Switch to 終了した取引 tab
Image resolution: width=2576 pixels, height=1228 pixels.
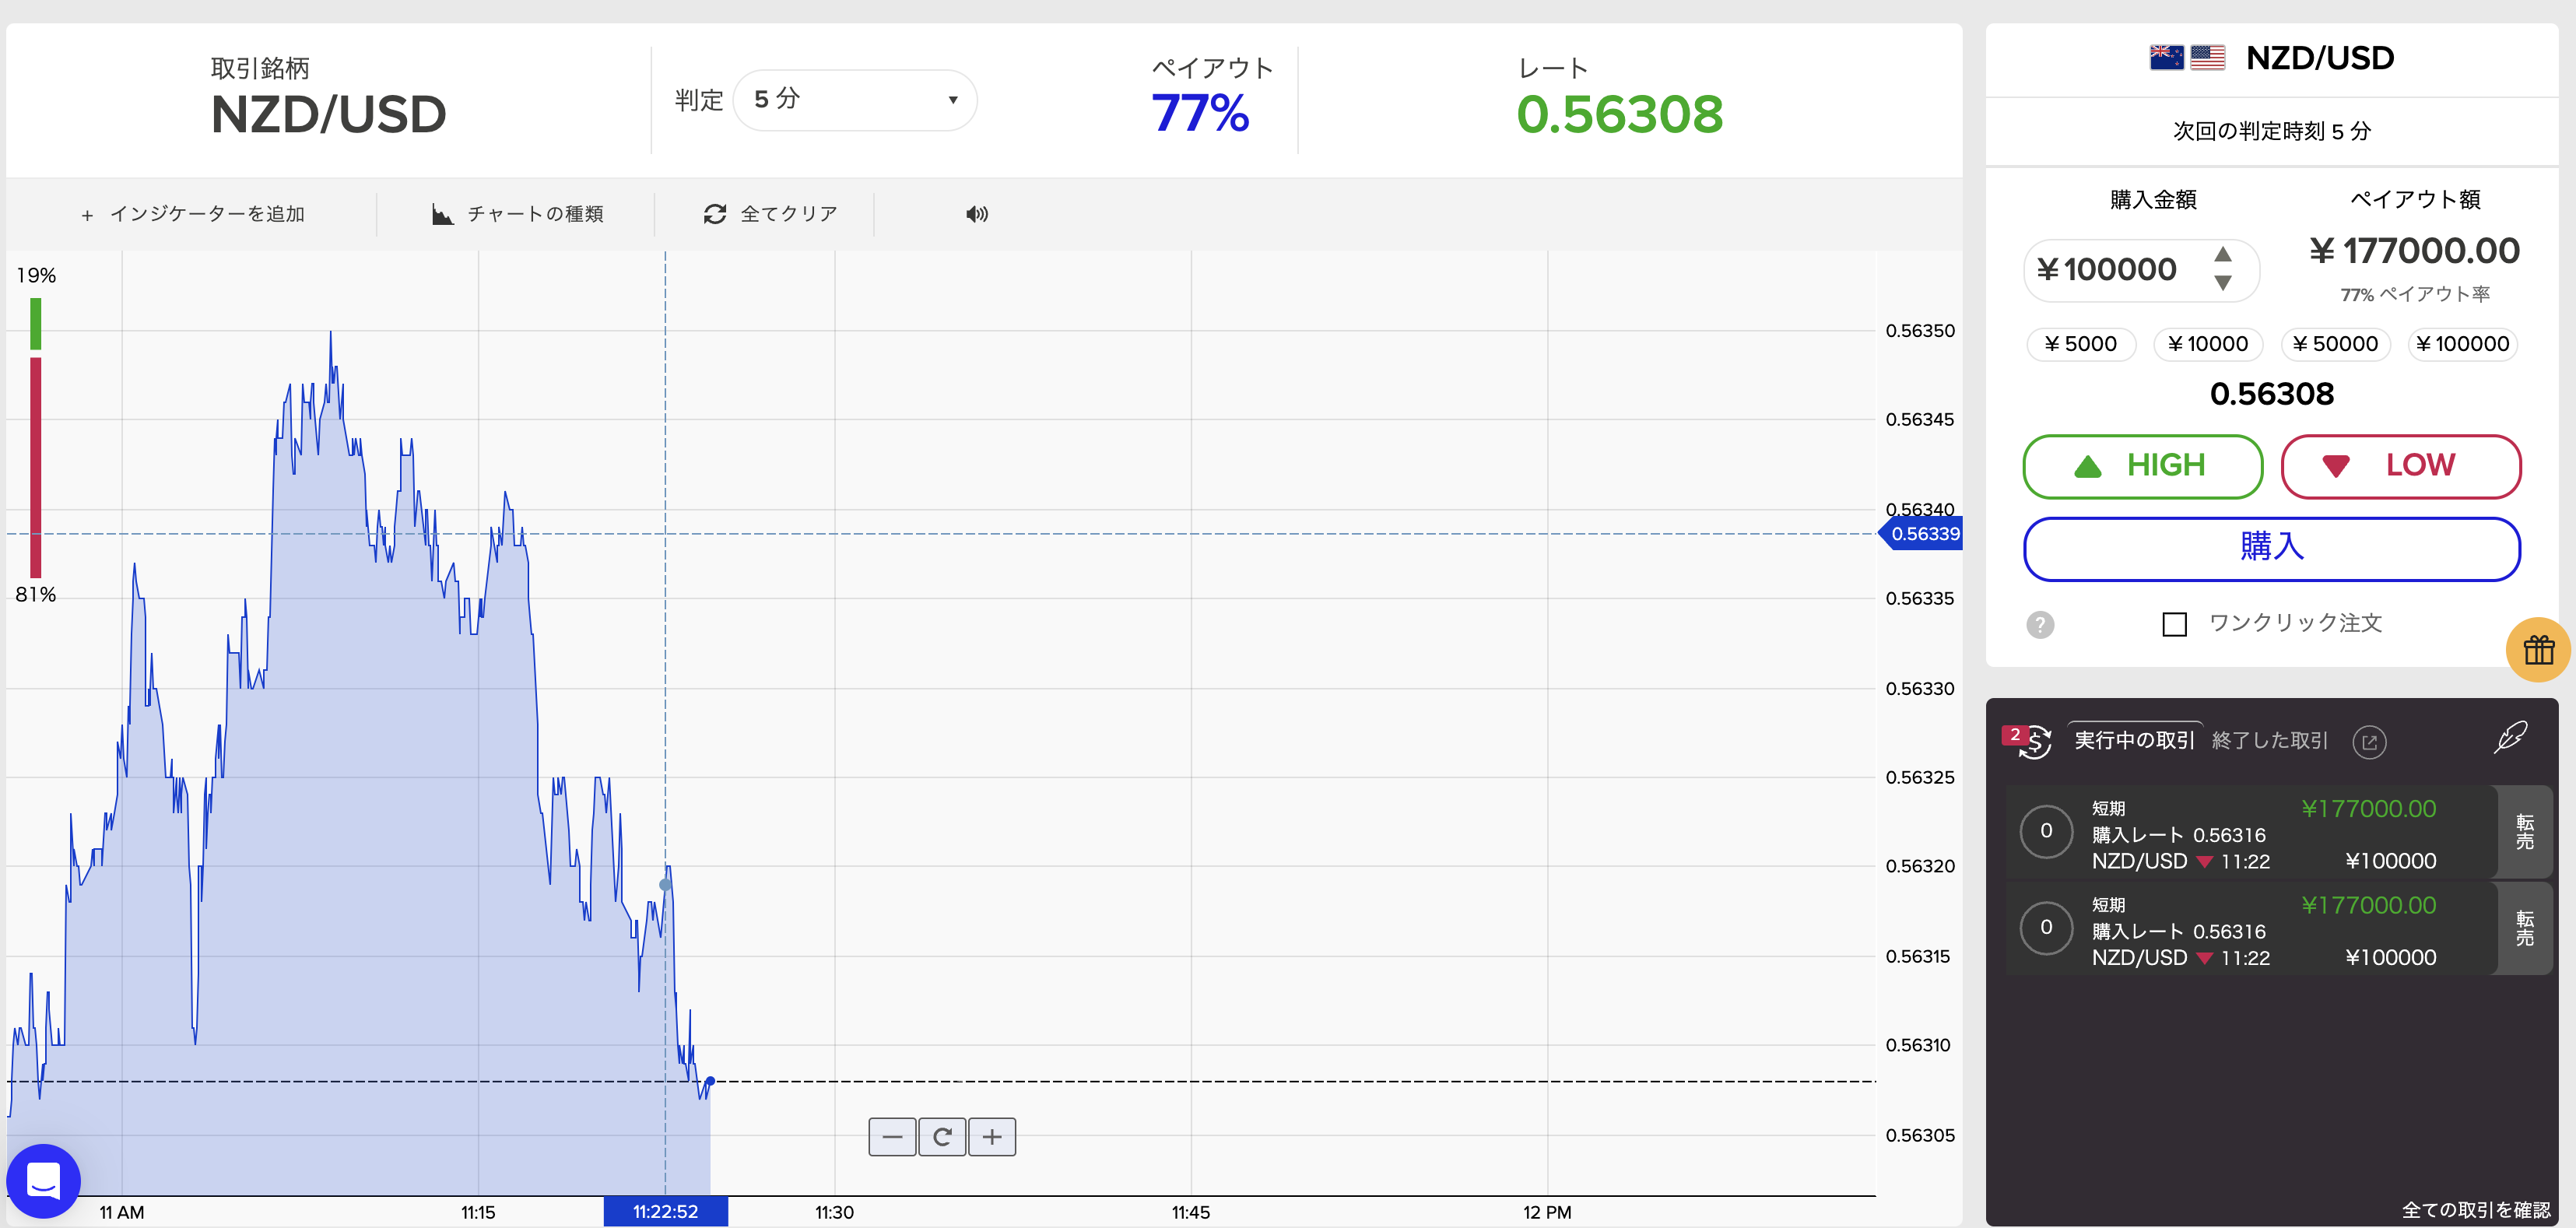[x=2270, y=741]
